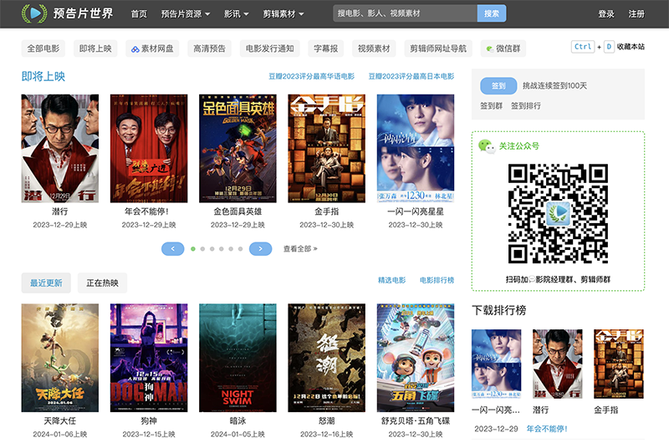Expand the 预告片资源 dropdown menu
Screen dimensions: 669x443
click(186, 14)
